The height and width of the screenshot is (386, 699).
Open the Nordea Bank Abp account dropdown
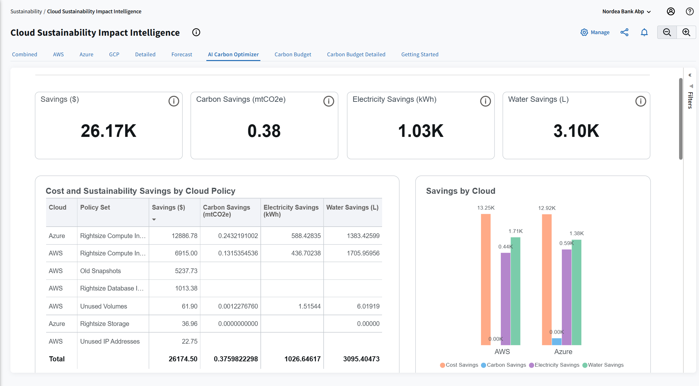pos(626,11)
